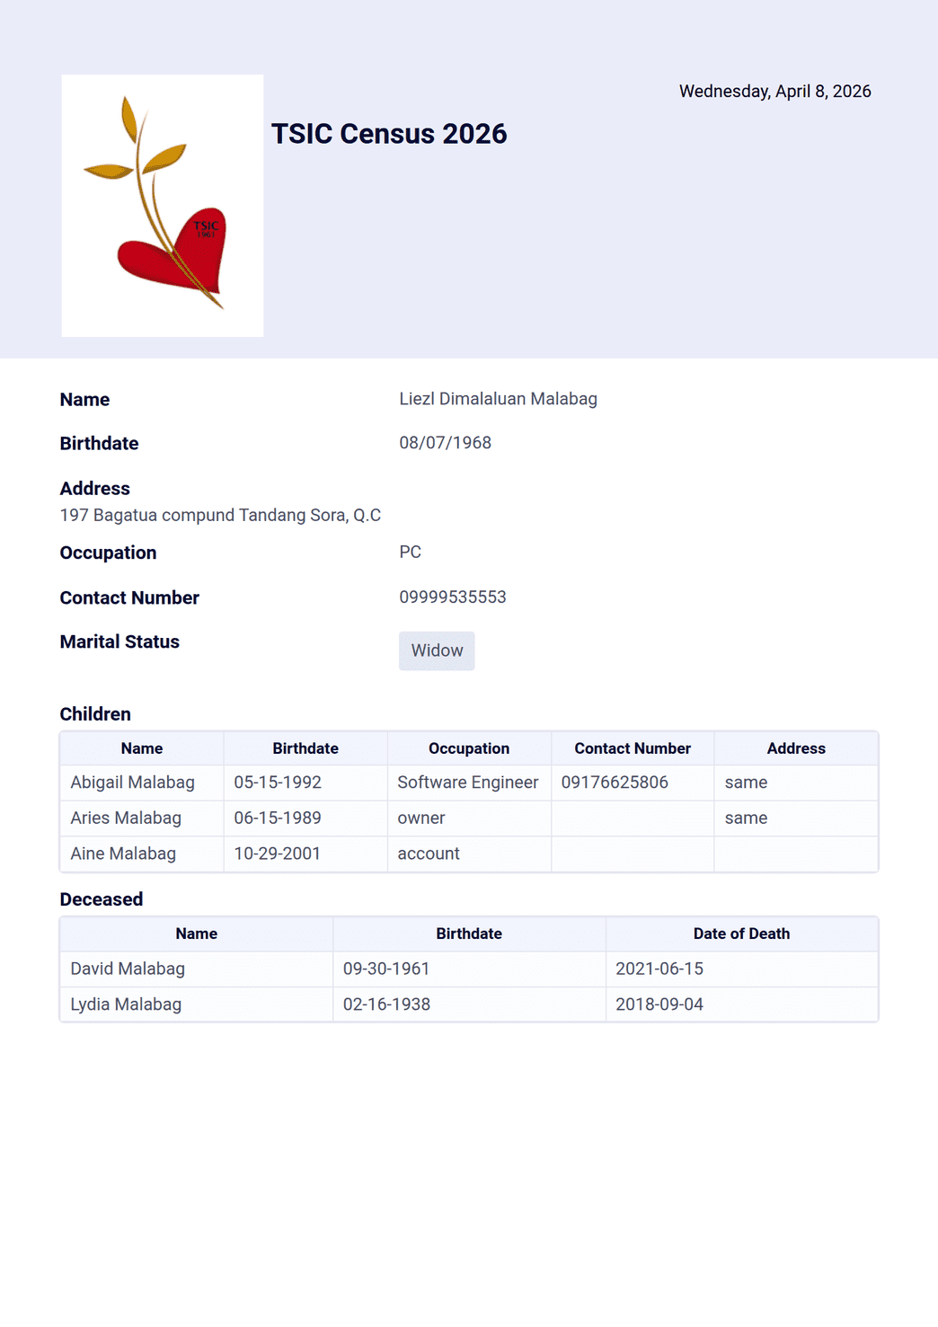Click Aine Malabag's birthdate 10-29-2001
The width and height of the screenshot is (938, 1327).
[x=277, y=854]
